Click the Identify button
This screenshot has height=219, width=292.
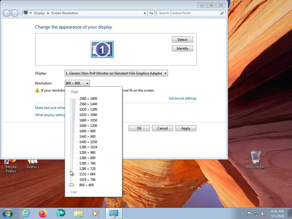click(x=182, y=48)
